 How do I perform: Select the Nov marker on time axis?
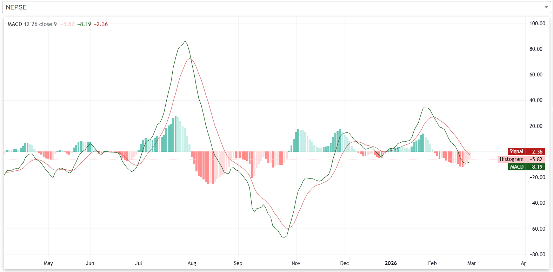tap(296, 263)
